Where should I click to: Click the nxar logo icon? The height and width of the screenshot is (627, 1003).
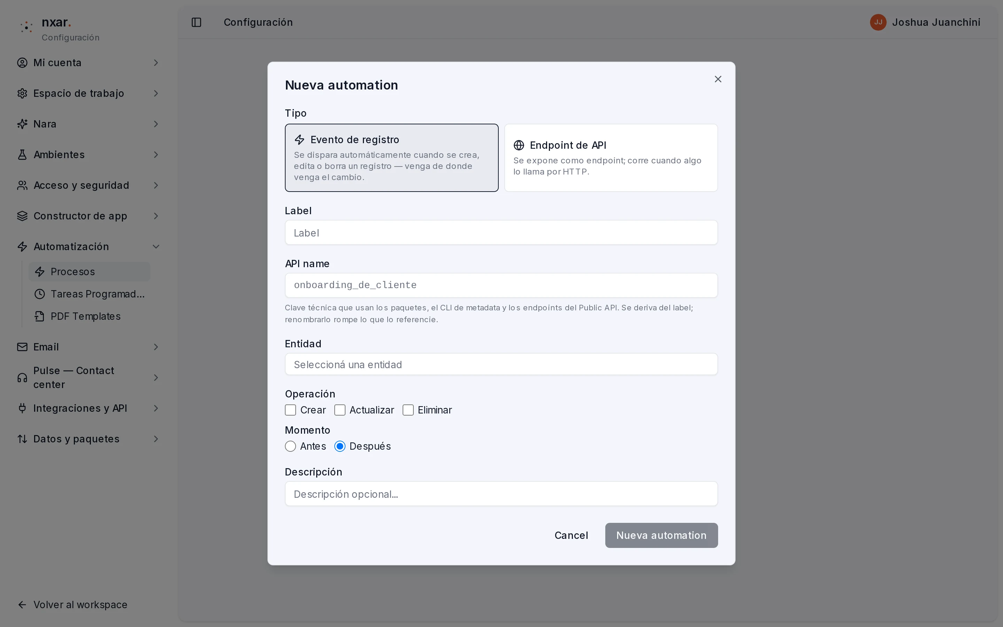[x=26, y=27]
